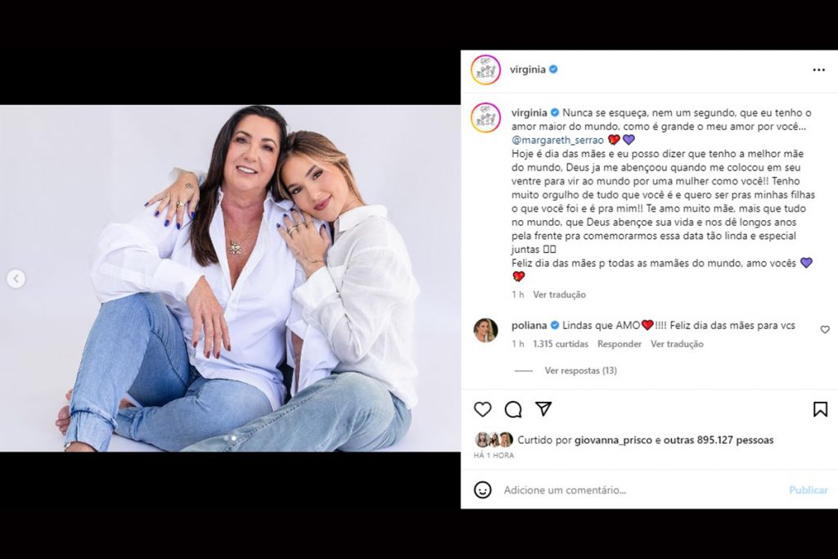Show translation of poliana's comment
The height and width of the screenshot is (559, 838).
(677, 345)
